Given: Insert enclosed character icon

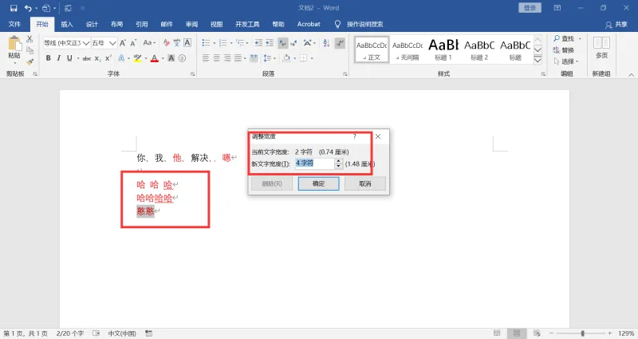Looking at the screenshot, I should point(182,58).
